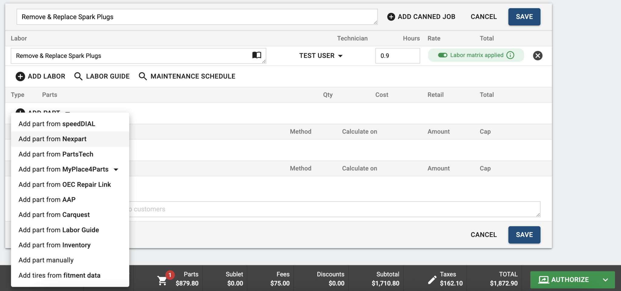Choose Add tires from fitment data

coord(59,275)
